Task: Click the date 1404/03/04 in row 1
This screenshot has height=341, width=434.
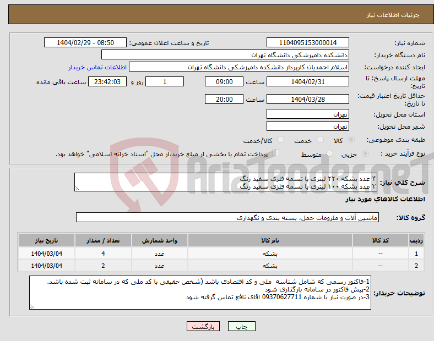Action: coord(46,254)
